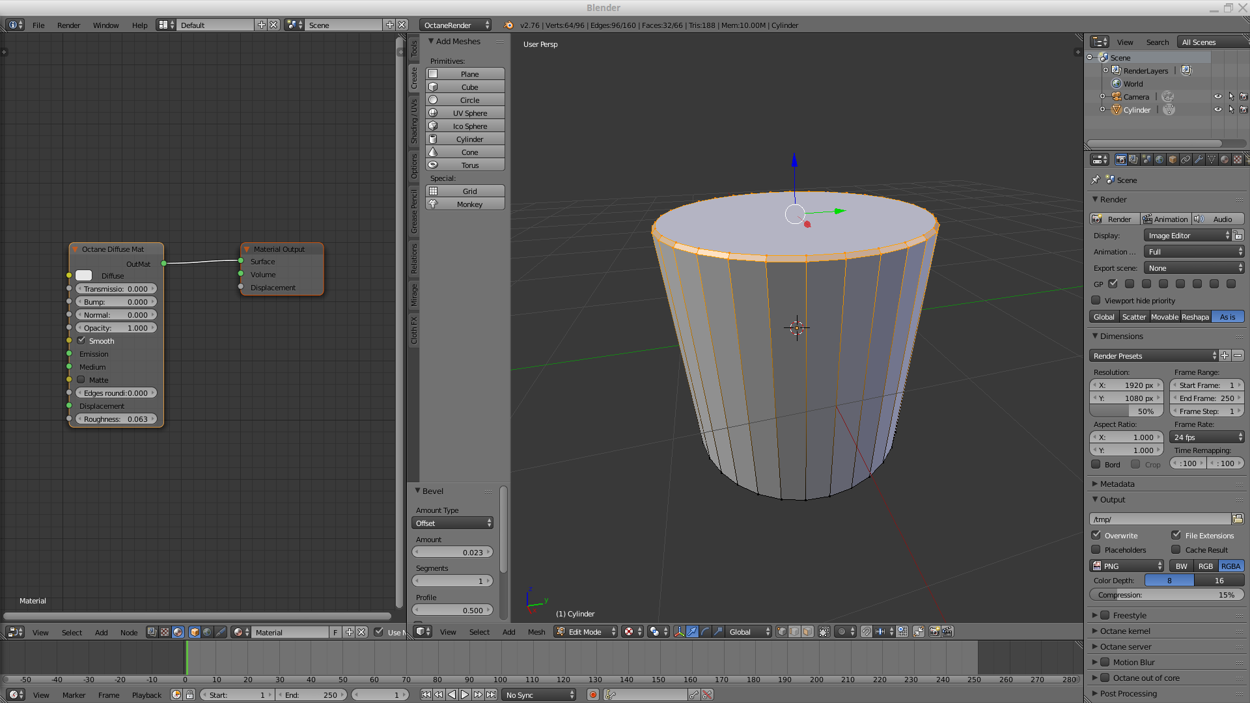The width and height of the screenshot is (1250, 703).
Task: Open the World properties tab icon
Action: pos(1160,159)
